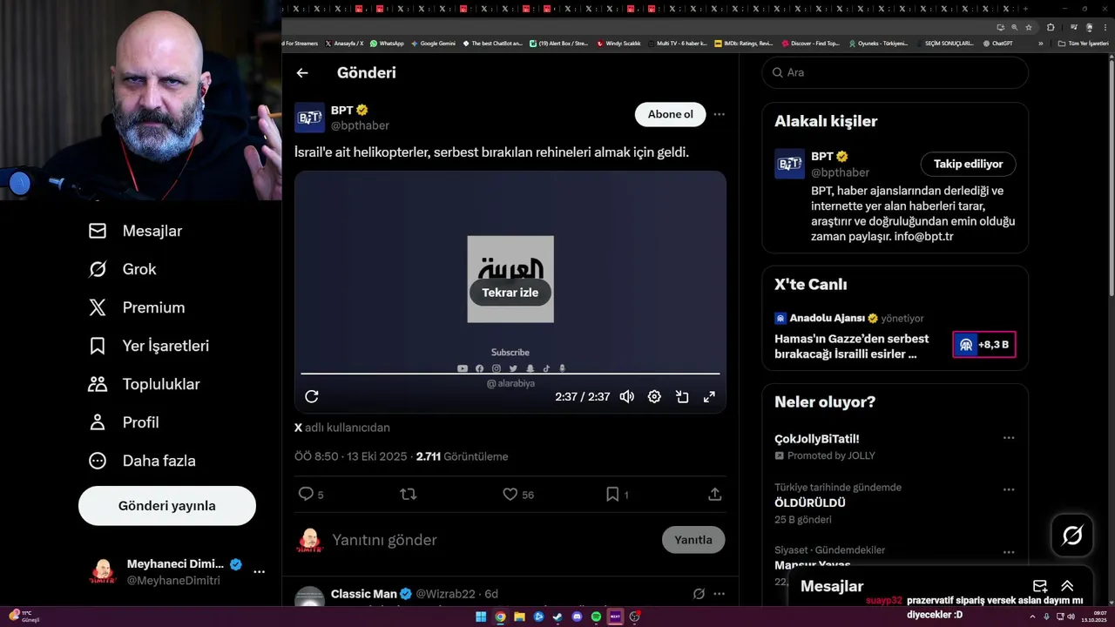Expand the Mesajlar drawer chevrons

tap(1067, 586)
